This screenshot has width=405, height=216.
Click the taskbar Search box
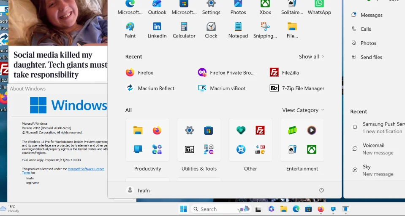[x=221, y=209]
